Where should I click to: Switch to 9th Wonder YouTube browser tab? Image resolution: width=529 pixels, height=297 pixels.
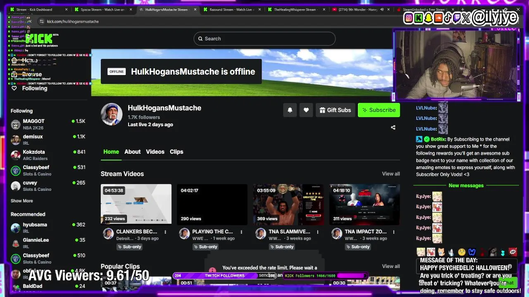coord(360,9)
